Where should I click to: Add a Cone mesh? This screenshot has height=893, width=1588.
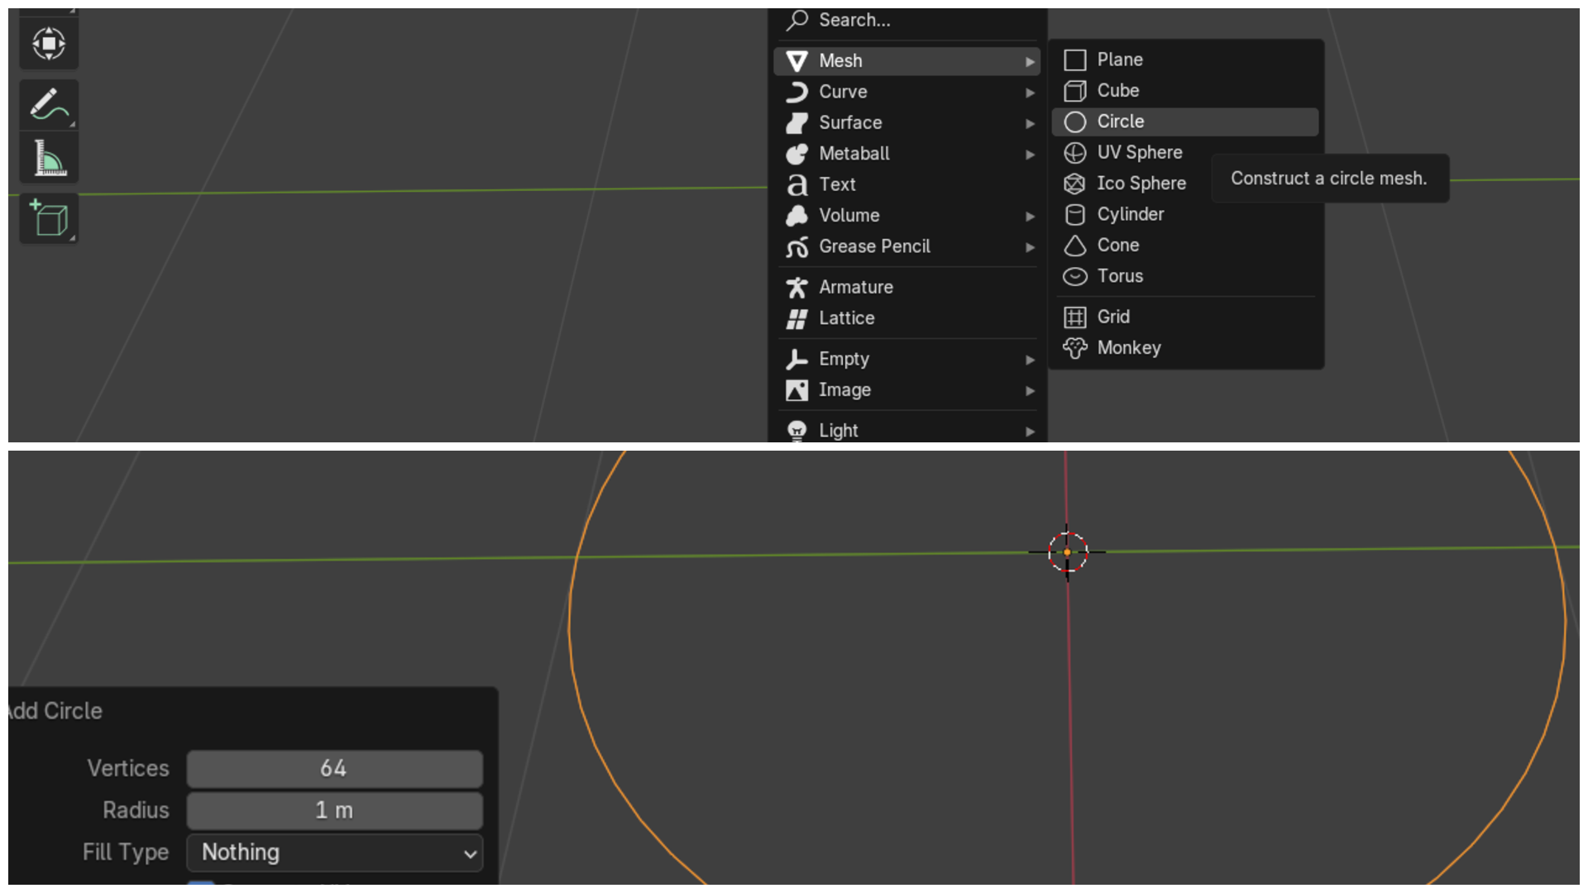click(x=1185, y=246)
